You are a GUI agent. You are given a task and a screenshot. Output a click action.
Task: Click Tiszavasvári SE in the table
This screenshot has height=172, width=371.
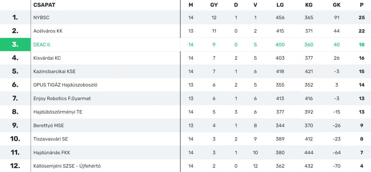click(50, 139)
